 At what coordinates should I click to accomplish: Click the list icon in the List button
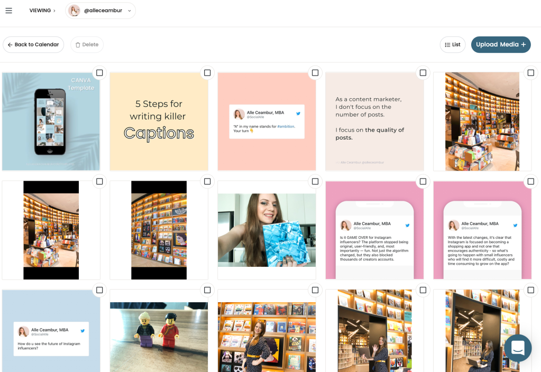(x=447, y=45)
